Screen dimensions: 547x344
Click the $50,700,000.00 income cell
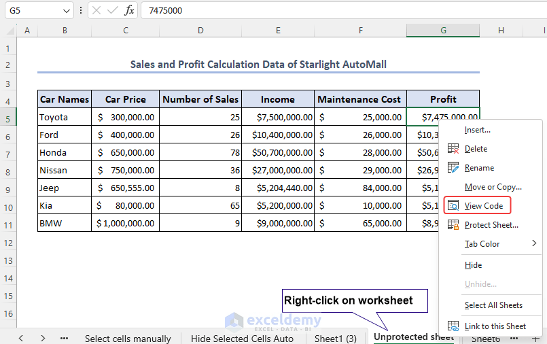pyautogui.click(x=278, y=152)
